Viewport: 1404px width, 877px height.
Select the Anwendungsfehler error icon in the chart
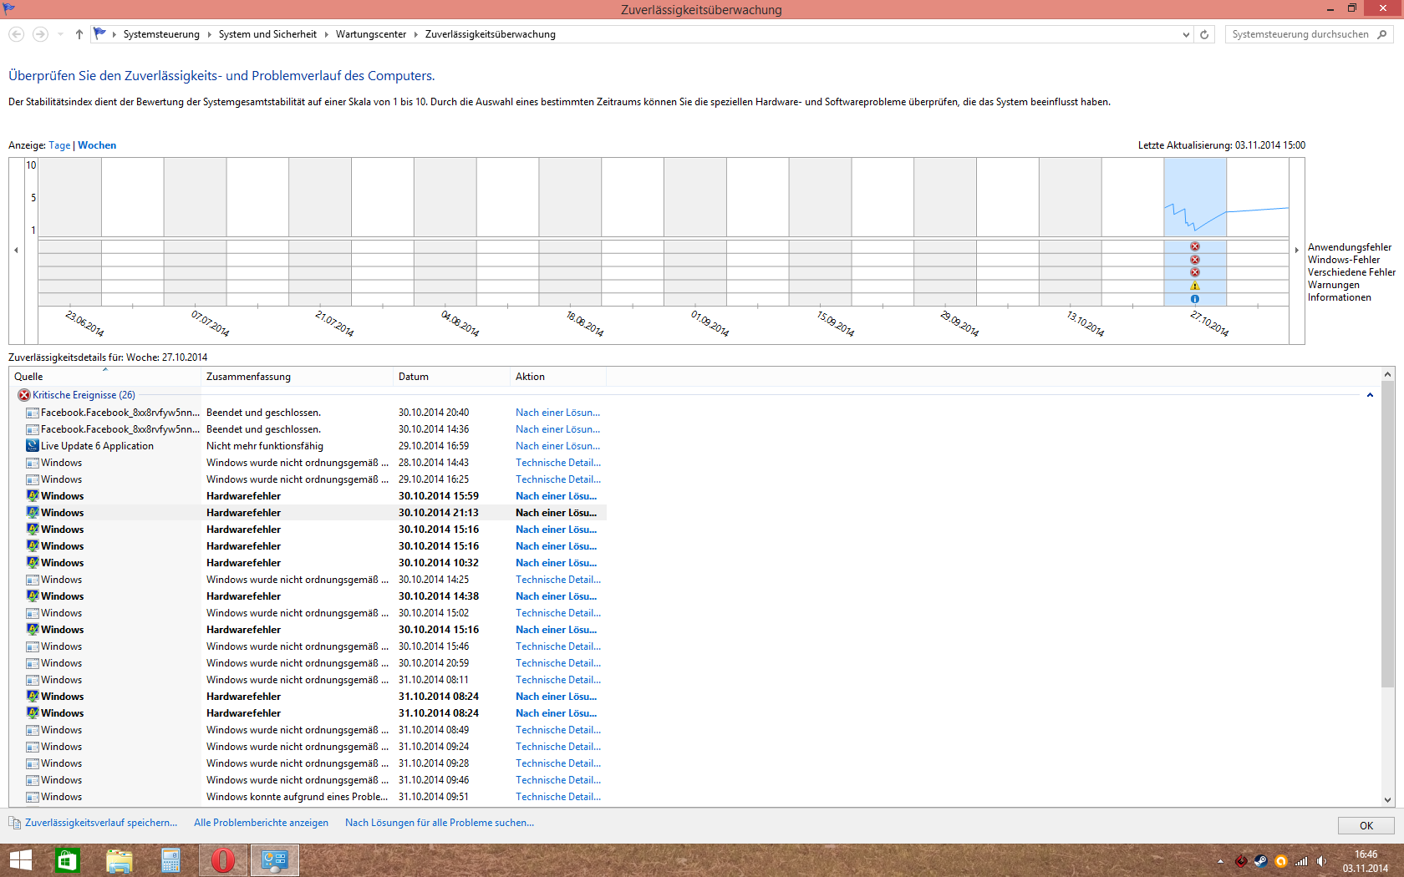click(x=1195, y=246)
